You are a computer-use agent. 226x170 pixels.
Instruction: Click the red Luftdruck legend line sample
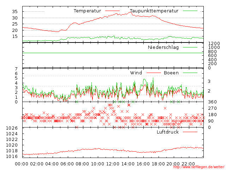point(190,132)
